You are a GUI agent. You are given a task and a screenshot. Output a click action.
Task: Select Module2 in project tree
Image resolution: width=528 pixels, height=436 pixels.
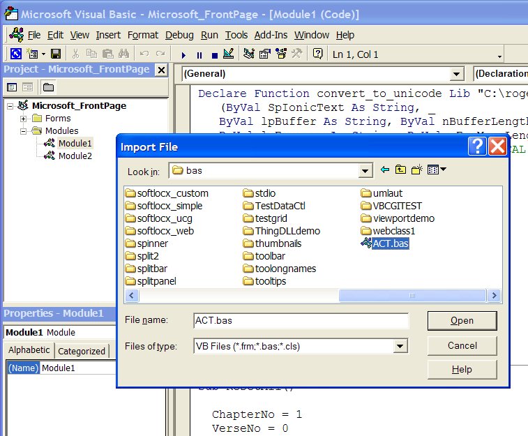coord(75,156)
